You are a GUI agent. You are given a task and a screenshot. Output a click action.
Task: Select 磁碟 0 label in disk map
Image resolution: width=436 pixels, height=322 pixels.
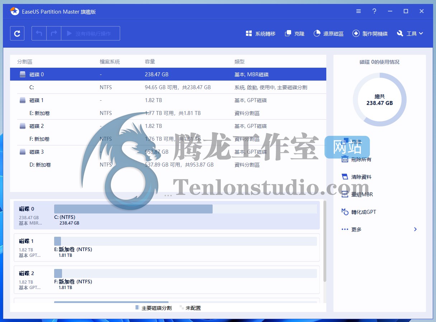(x=27, y=209)
